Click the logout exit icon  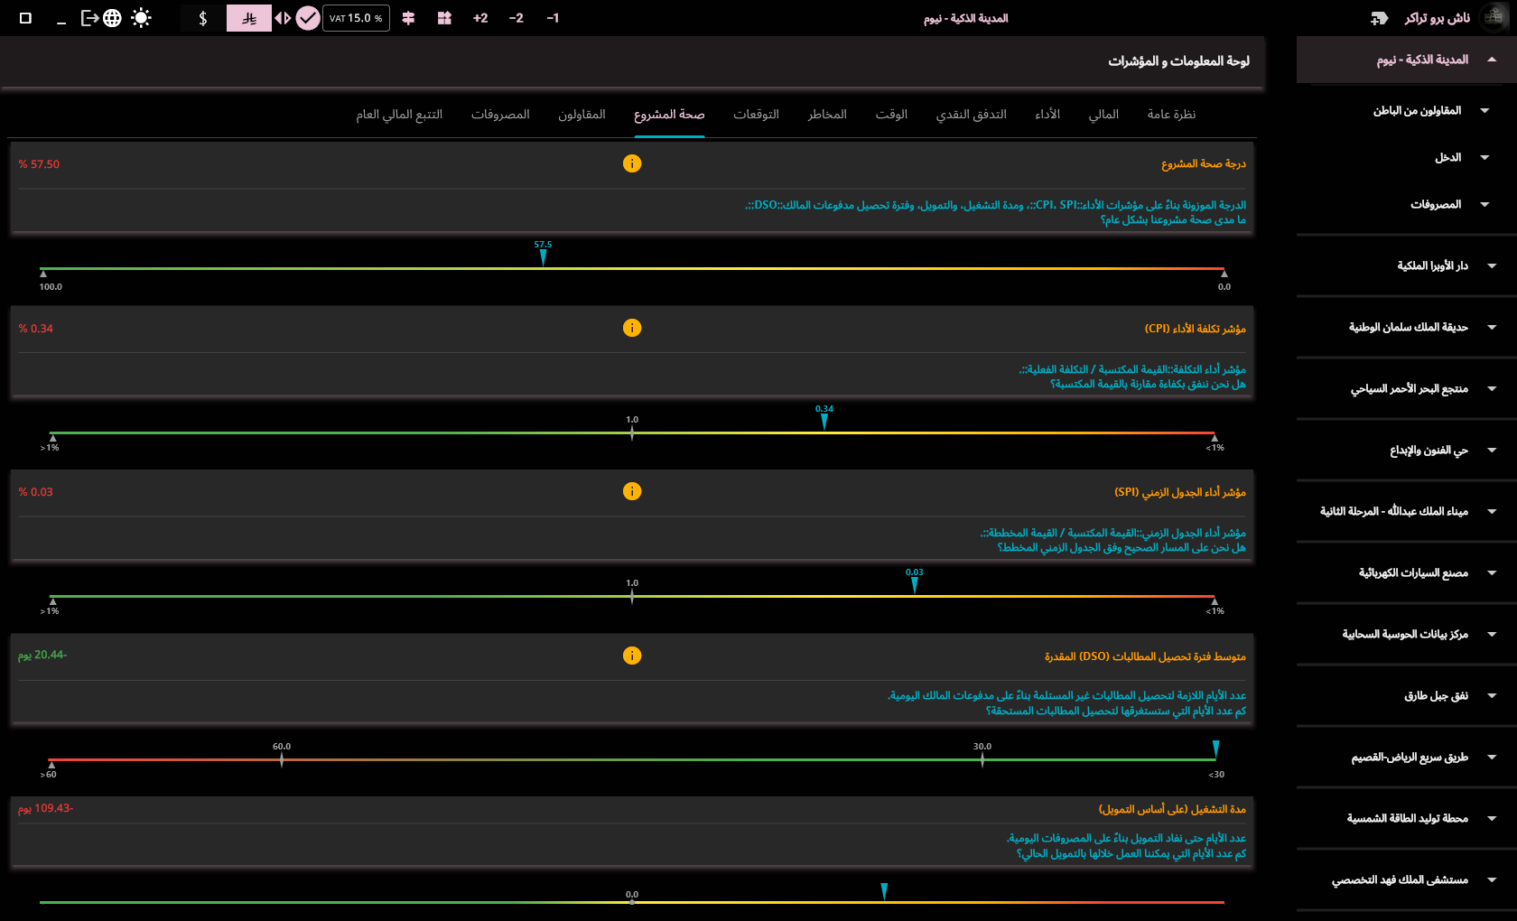tap(89, 18)
